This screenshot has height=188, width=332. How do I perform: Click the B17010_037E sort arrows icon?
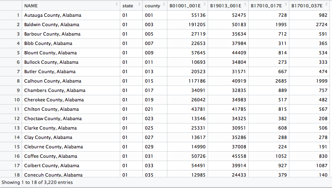pyautogui.click(x=326, y=4)
